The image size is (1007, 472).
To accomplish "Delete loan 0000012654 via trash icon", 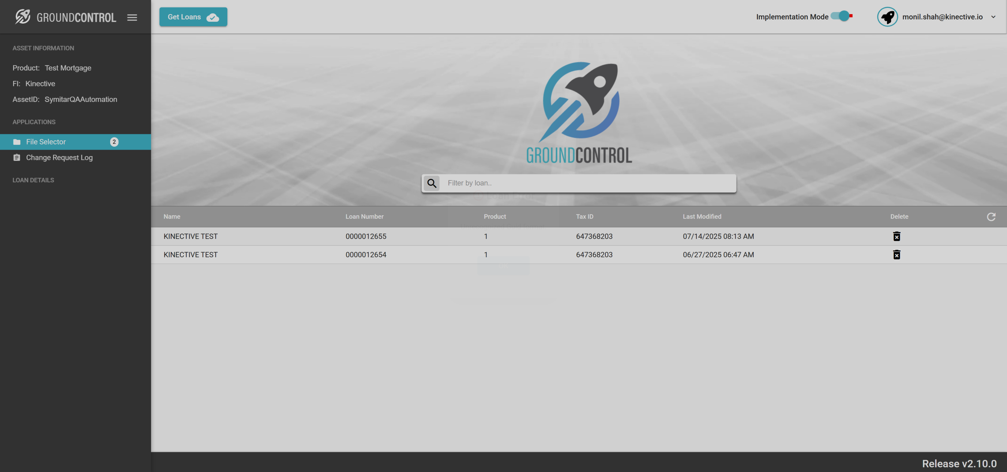I will 896,255.
